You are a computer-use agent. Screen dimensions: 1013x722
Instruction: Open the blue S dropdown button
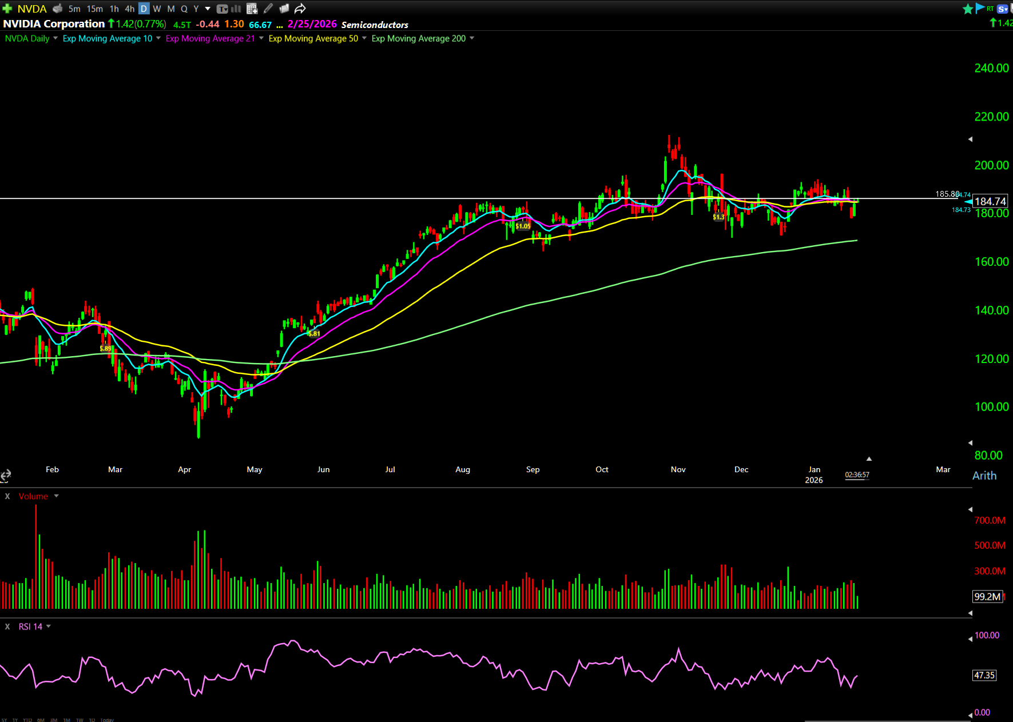click(1003, 9)
